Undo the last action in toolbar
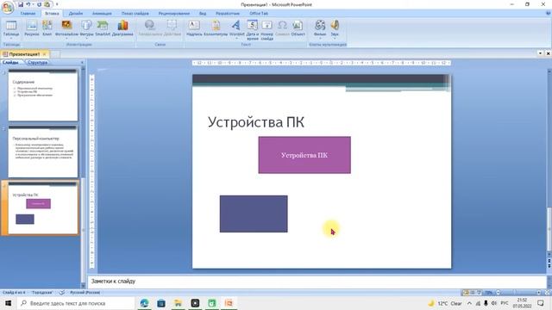 [x=28, y=4]
